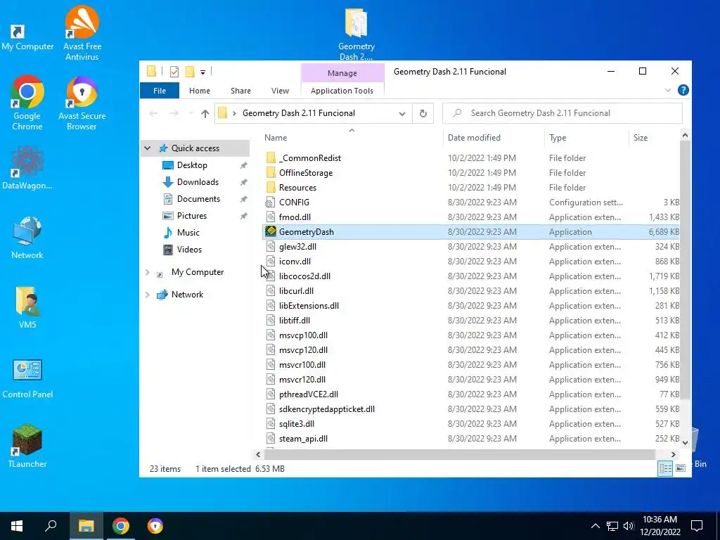
Task: Sort by the Size column header
Action: click(640, 137)
